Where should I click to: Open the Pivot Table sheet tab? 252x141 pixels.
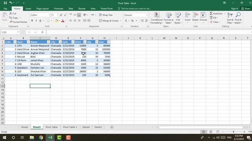52,127
